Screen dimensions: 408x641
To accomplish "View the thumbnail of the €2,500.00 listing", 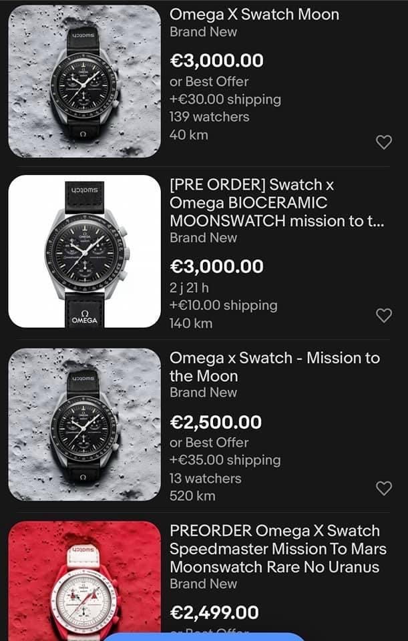I will coord(84,425).
